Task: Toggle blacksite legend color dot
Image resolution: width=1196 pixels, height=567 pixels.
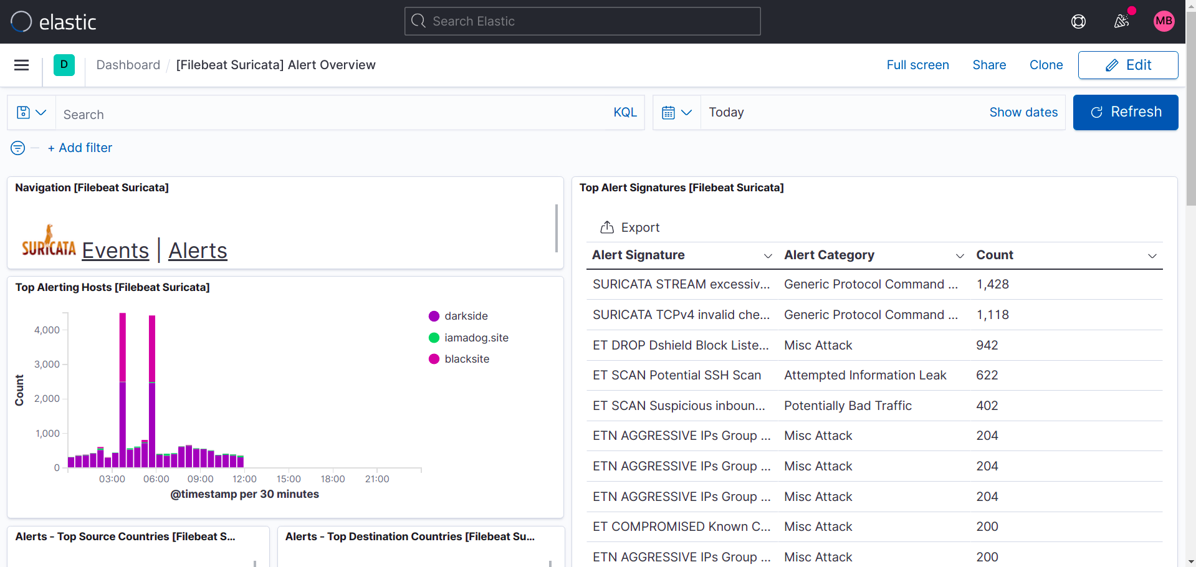Action: pyautogui.click(x=434, y=359)
